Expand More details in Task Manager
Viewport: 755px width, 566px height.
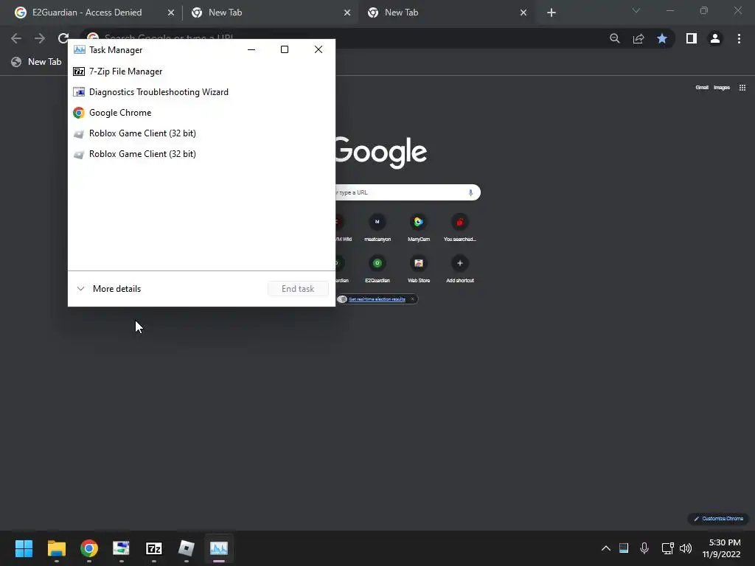(109, 289)
